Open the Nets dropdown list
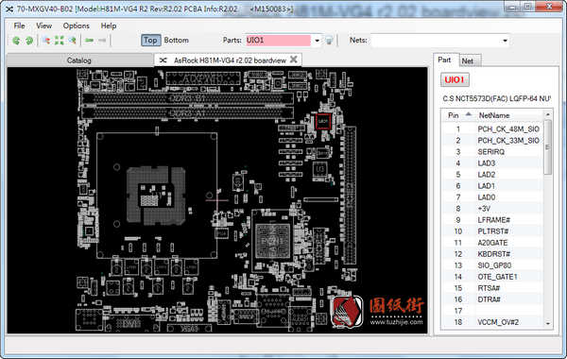The width and height of the screenshot is (567, 359). coord(505,41)
